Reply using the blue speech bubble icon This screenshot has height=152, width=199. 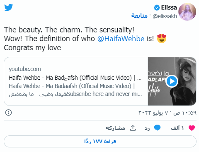[157, 128]
